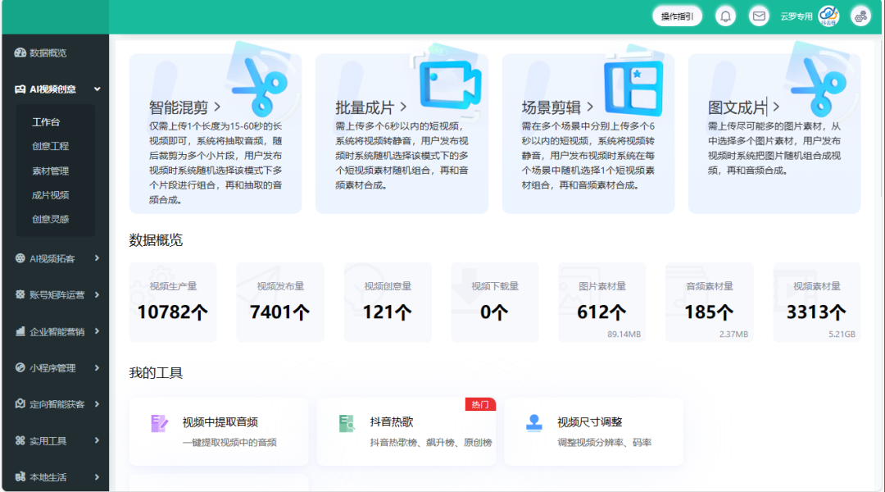Click the 图片素材量 612个 value
Screen dimensions: 885x492
[601, 312]
